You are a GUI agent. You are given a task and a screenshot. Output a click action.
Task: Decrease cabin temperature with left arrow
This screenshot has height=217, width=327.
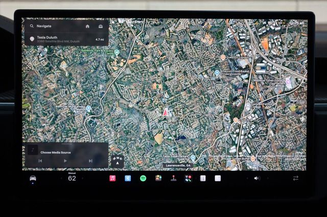pyautogui.click(x=61, y=178)
